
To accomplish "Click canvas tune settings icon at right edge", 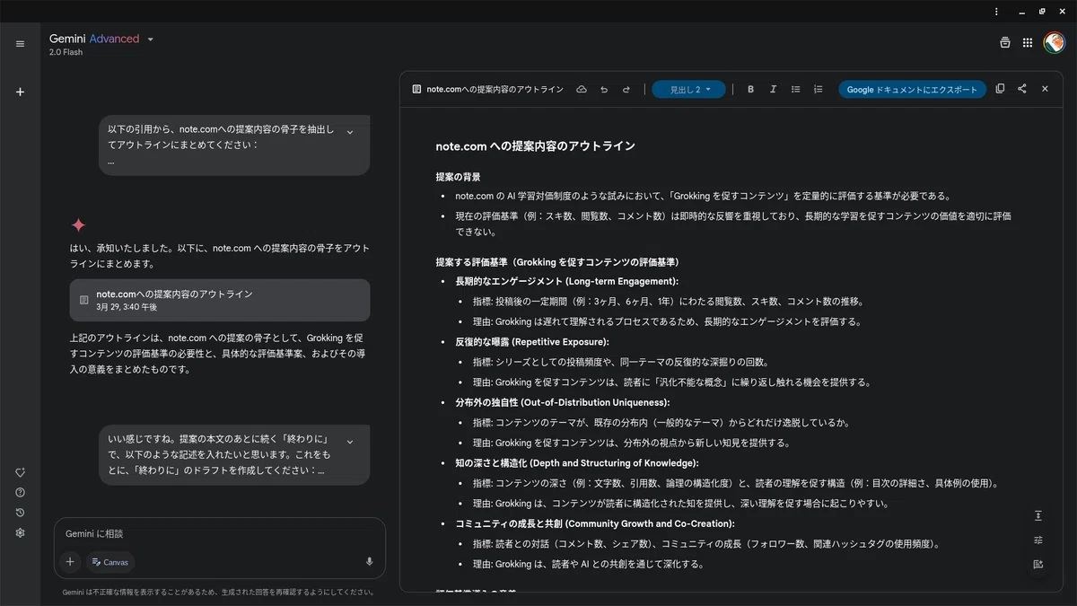I will 1038,540.
